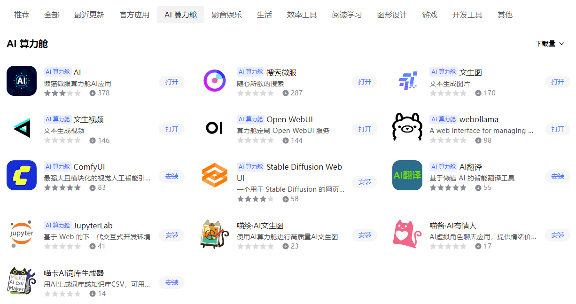This screenshot has width=576, height=304.
Task: Click the 文生视频 triangle icon
Action: [22, 128]
